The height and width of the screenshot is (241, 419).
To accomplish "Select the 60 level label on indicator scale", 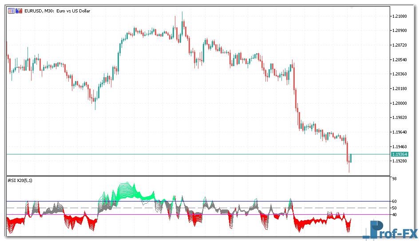I will 395,201.
